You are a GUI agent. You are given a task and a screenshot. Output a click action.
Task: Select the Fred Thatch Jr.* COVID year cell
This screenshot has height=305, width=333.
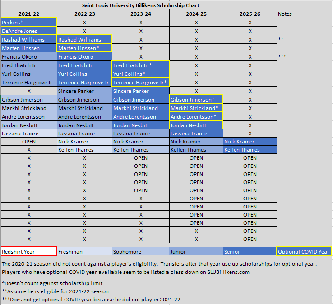(x=140, y=65)
